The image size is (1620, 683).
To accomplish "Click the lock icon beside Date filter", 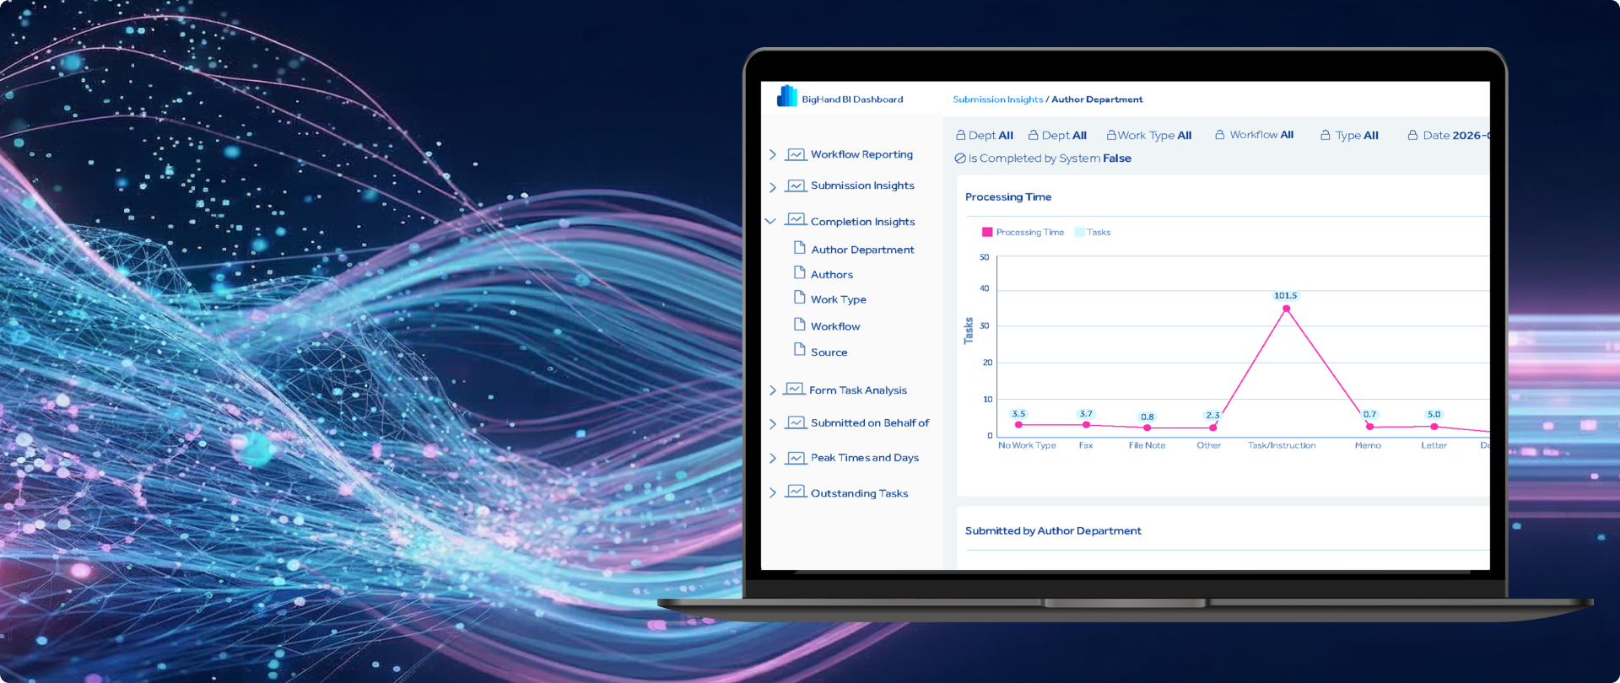I will [x=1412, y=135].
